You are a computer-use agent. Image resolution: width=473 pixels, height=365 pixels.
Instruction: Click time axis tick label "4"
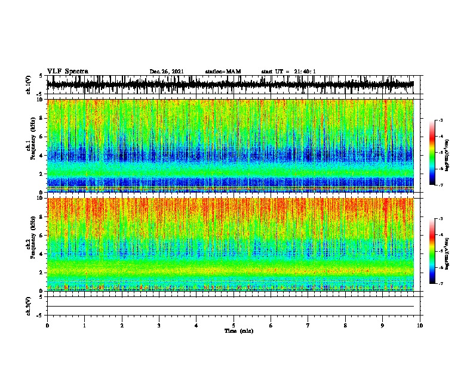point(196,326)
